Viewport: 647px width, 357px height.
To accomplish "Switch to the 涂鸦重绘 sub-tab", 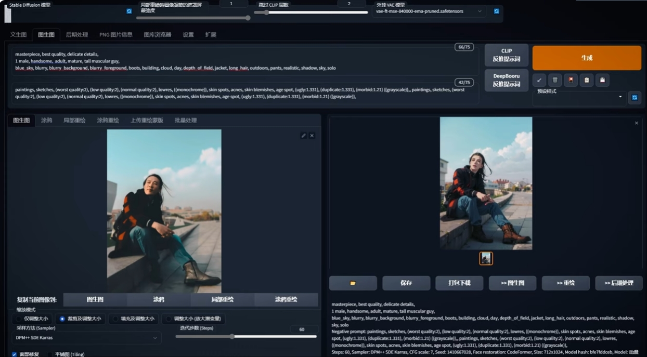I will point(108,120).
